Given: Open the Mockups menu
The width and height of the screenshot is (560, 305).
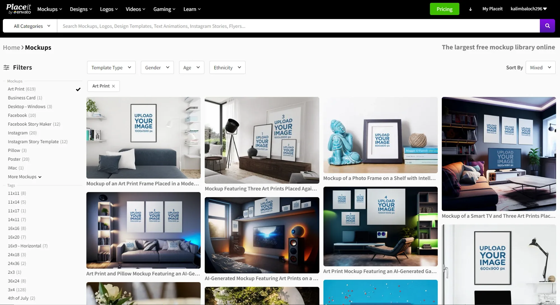Looking at the screenshot, I should tap(50, 9).
